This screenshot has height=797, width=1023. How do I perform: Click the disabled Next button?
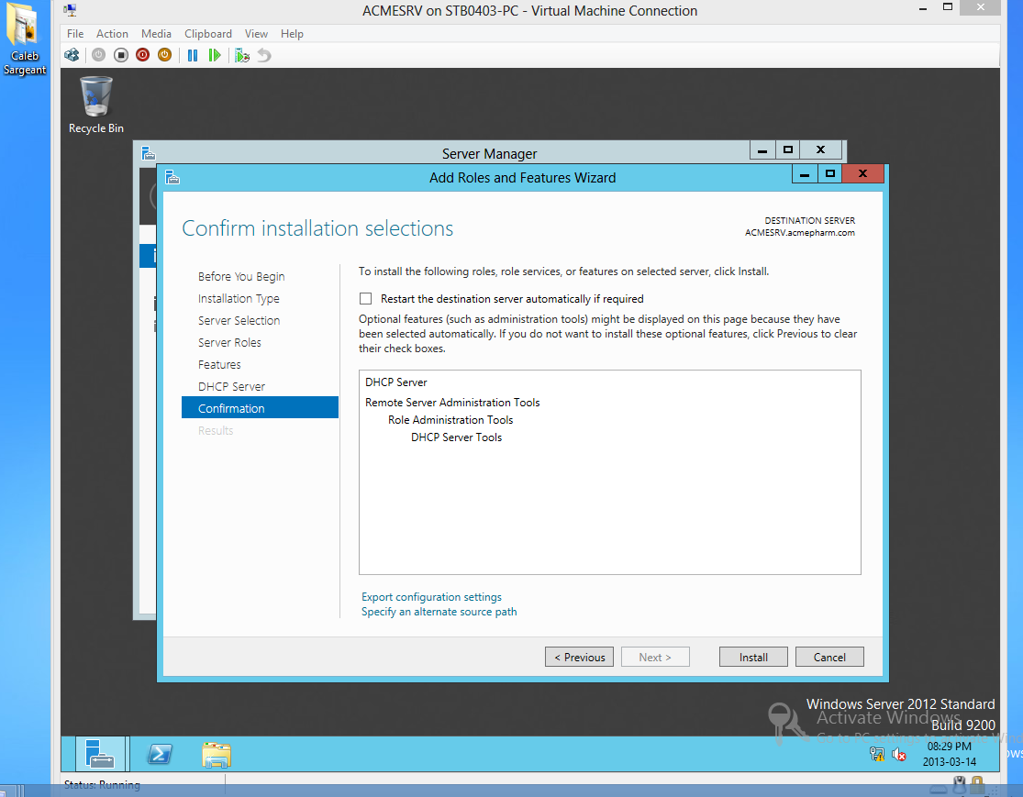[655, 657]
